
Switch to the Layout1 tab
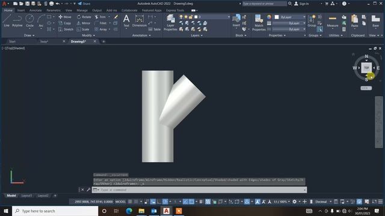pos(26,196)
